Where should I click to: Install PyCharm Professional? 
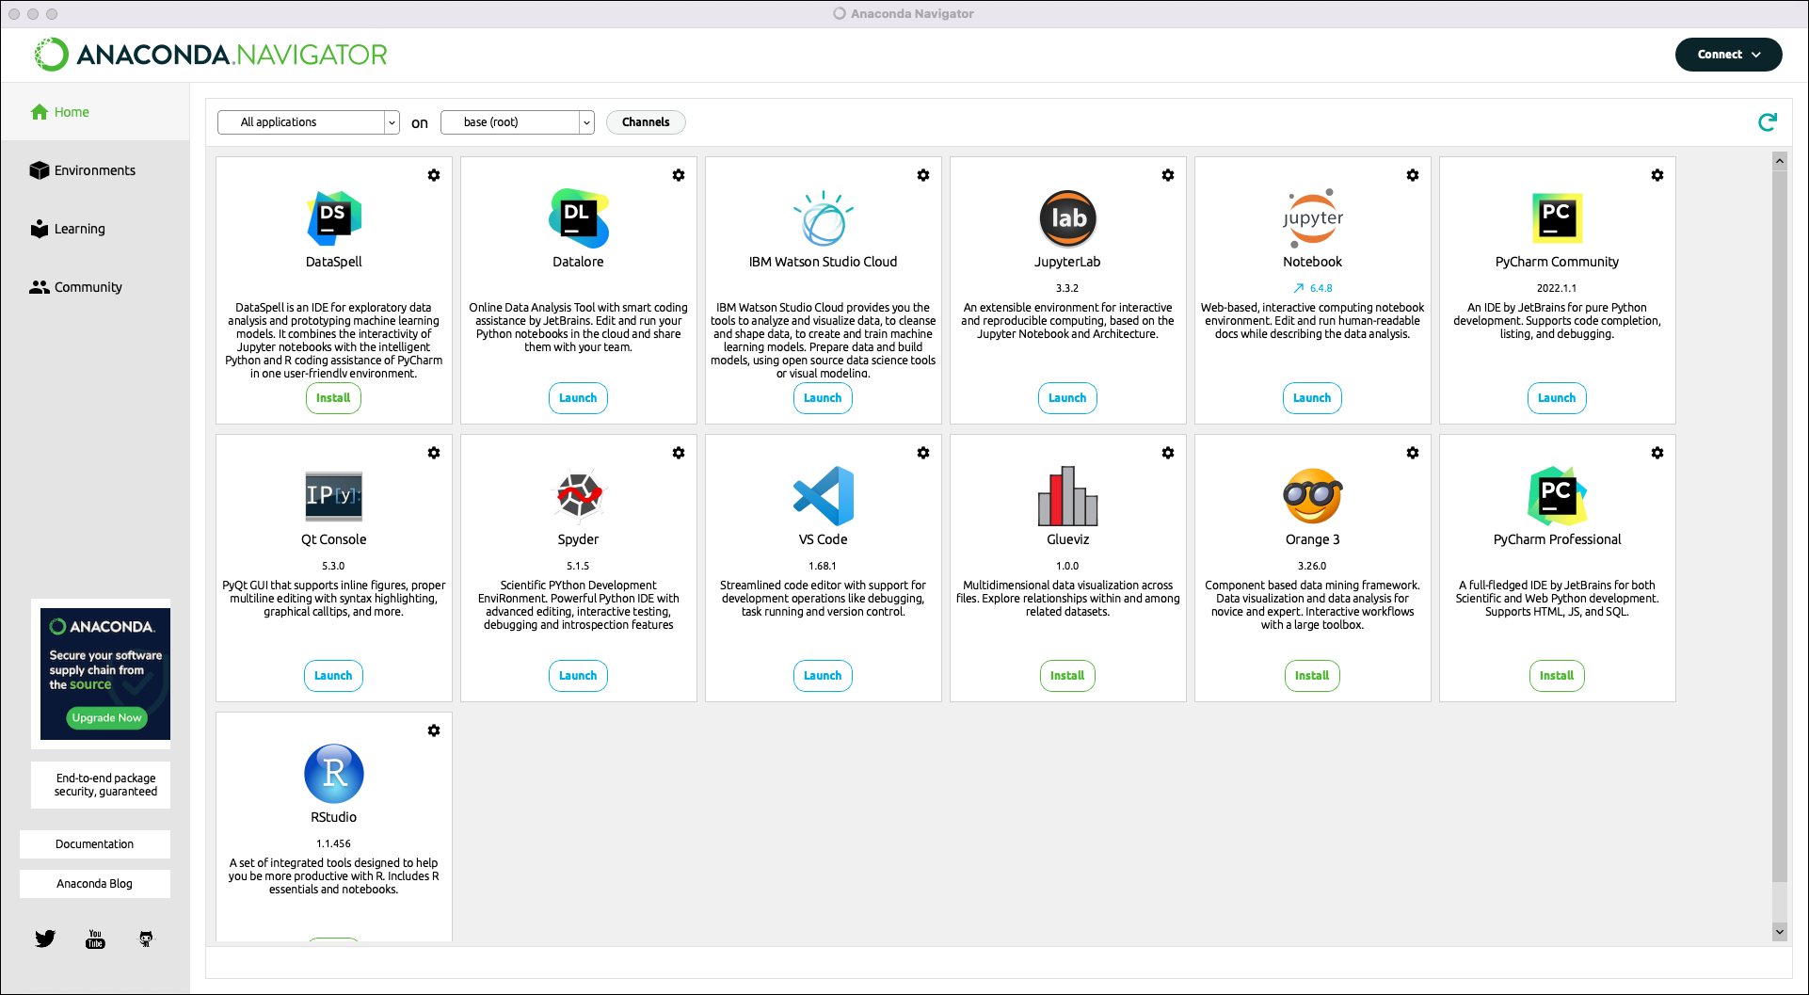(x=1557, y=676)
